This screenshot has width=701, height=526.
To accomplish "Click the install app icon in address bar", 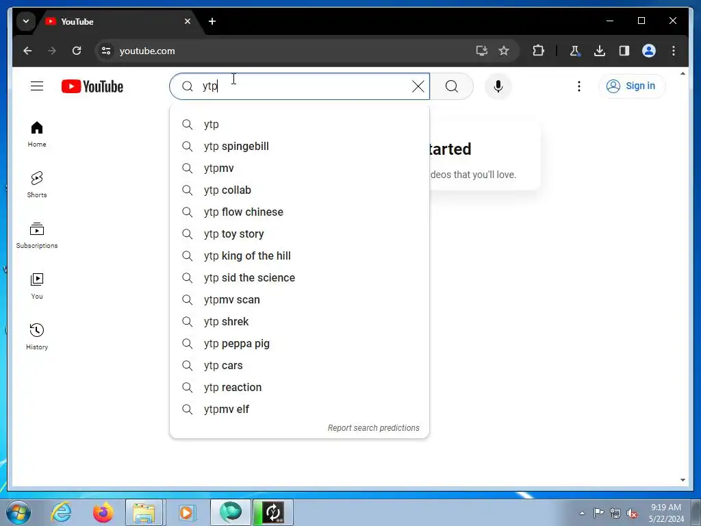I will pyautogui.click(x=481, y=51).
